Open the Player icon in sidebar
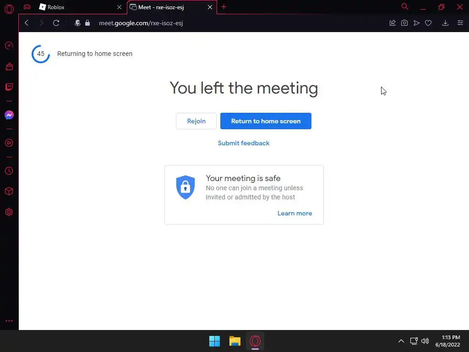 pyautogui.click(x=9, y=143)
